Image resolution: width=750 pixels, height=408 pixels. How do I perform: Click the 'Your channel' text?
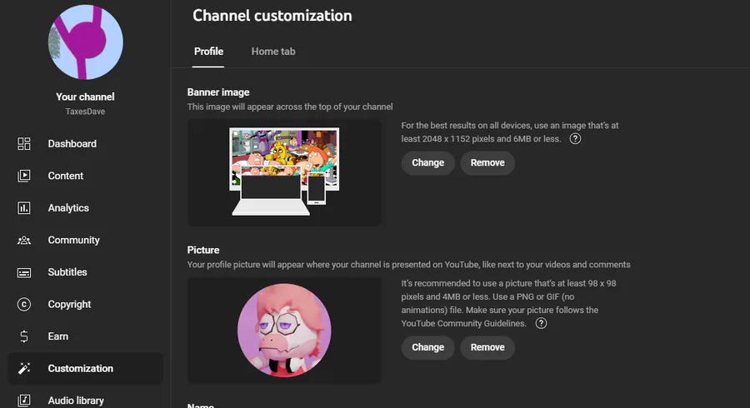(x=85, y=97)
